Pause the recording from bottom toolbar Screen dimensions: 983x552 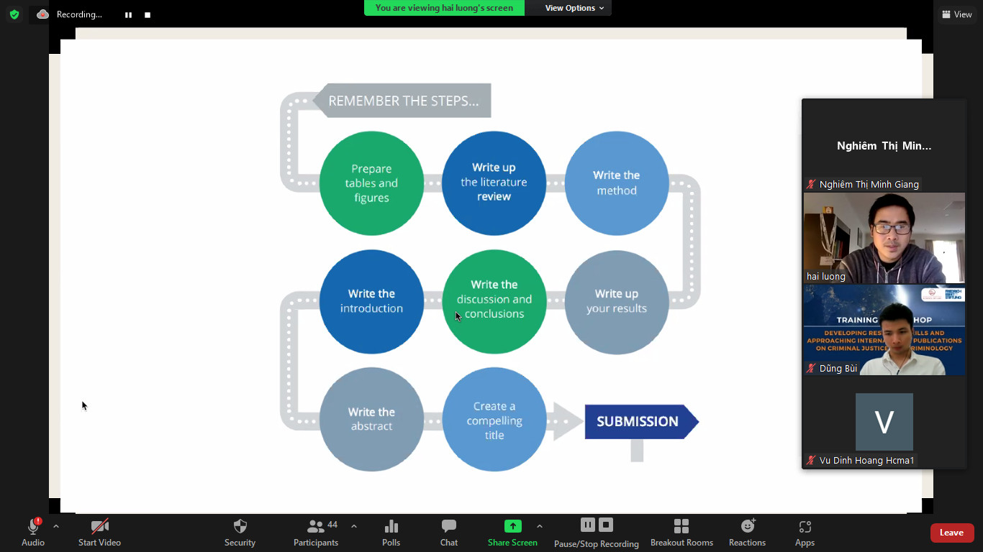pyautogui.click(x=588, y=525)
